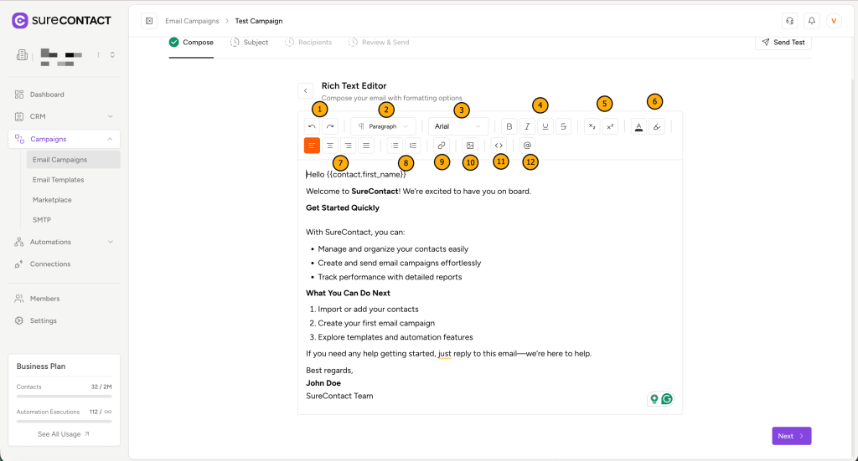This screenshot has height=461, width=858.
Task: Click the 'SureContact Team' closing line
Action: click(339, 396)
